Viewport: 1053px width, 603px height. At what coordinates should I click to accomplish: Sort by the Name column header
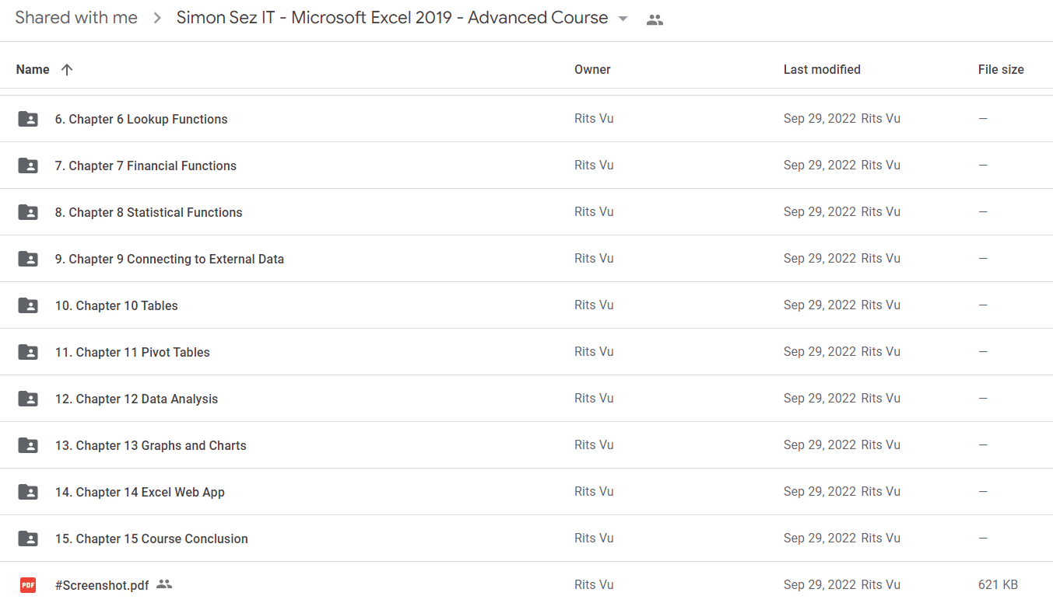33,70
